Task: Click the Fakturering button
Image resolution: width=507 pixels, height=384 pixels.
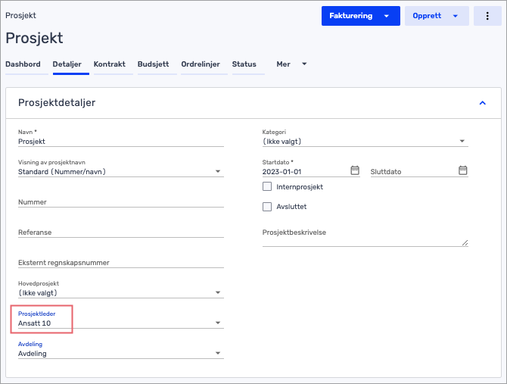Action: (x=360, y=16)
